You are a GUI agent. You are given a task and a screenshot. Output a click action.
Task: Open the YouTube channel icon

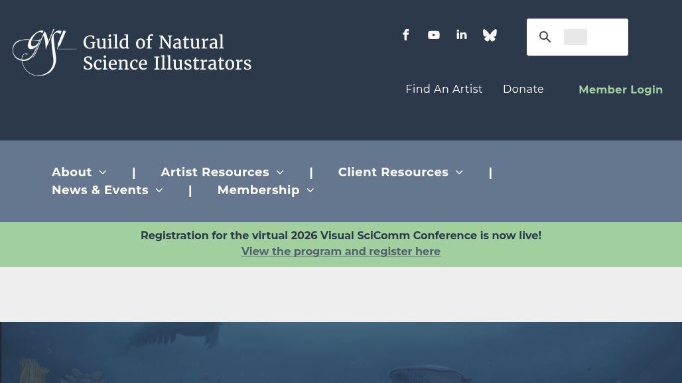434,35
